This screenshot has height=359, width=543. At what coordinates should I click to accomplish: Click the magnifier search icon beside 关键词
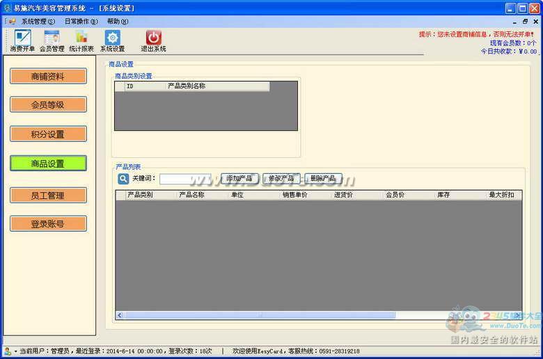(123, 179)
